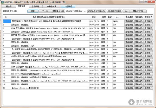Select the 搜索结果 tab
Viewport: 156px width, 108px height.
click(x=22, y=6)
